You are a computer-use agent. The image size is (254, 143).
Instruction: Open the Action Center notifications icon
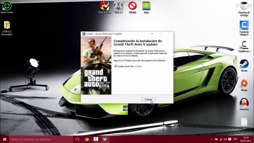(x=230, y=139)
